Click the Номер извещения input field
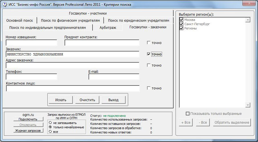258x142 pixels. coord(31,43)
